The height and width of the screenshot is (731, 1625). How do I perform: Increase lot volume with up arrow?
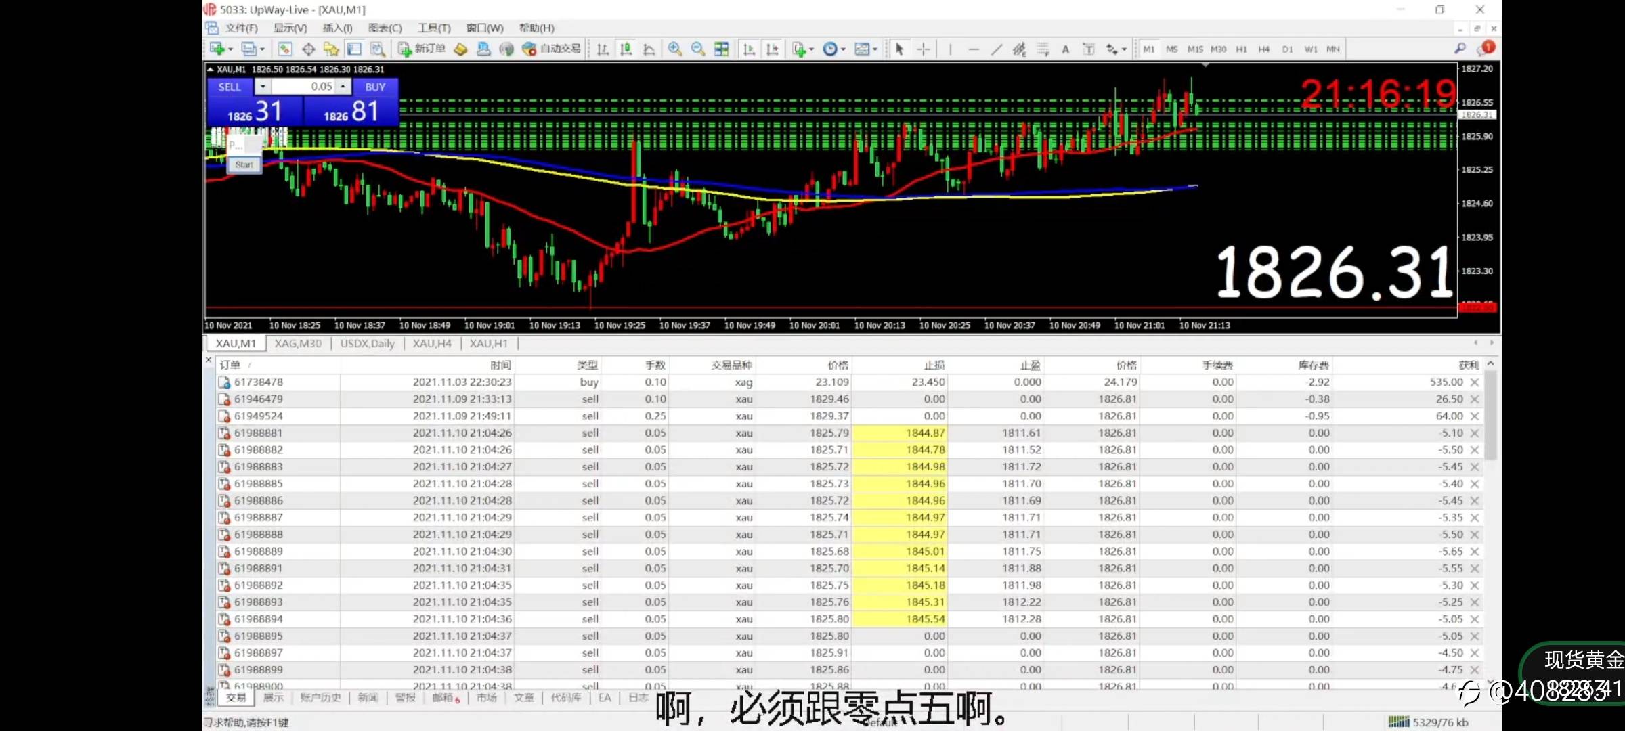[343, 87]
